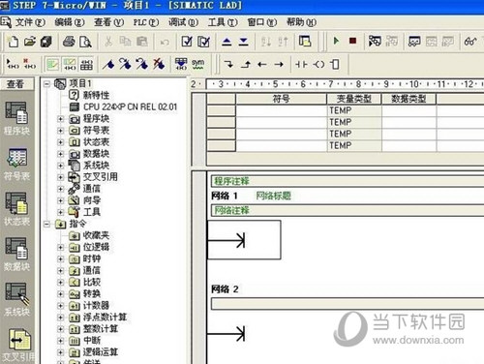Viewport: 484px width, 364px height.
Task: Open 交叉引用 in the left view bar
Action: (x=17, y=345)
